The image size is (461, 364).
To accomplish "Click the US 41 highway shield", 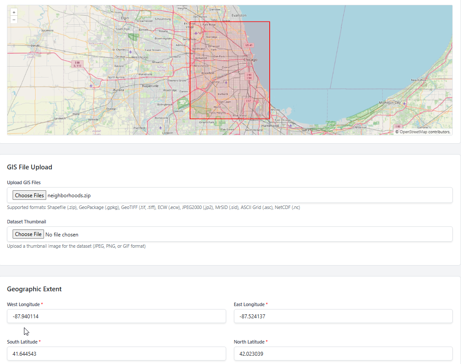I will (x=249, y=45).
